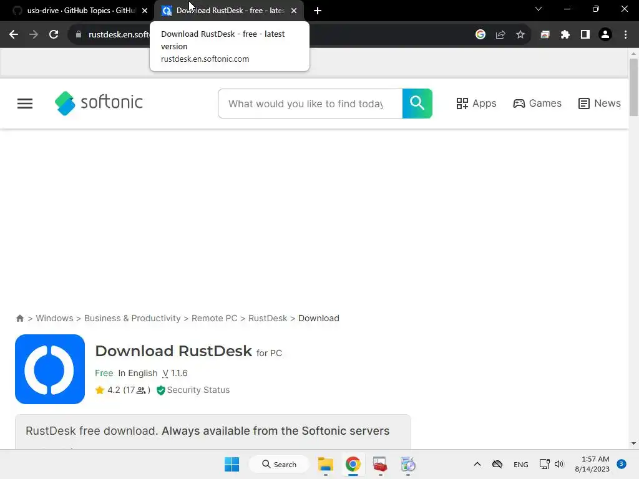Viewport: 639px width, 479px height.
Task: Click the Google icon in address bar
Action: tap(480, 35)
